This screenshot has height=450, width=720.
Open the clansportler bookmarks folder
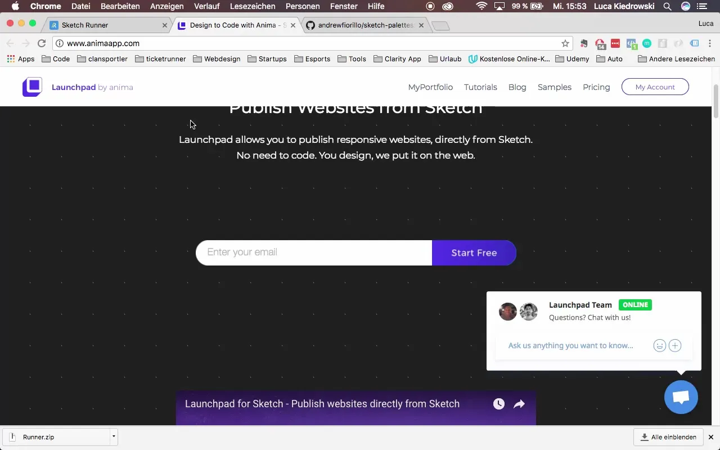102,58
